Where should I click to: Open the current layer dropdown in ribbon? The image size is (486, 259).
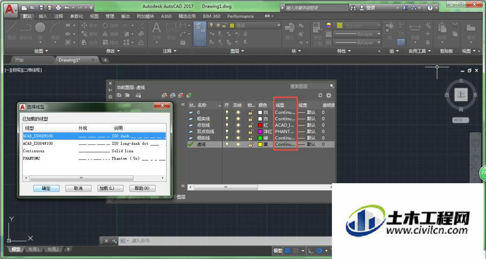click(x=278, y=25)
